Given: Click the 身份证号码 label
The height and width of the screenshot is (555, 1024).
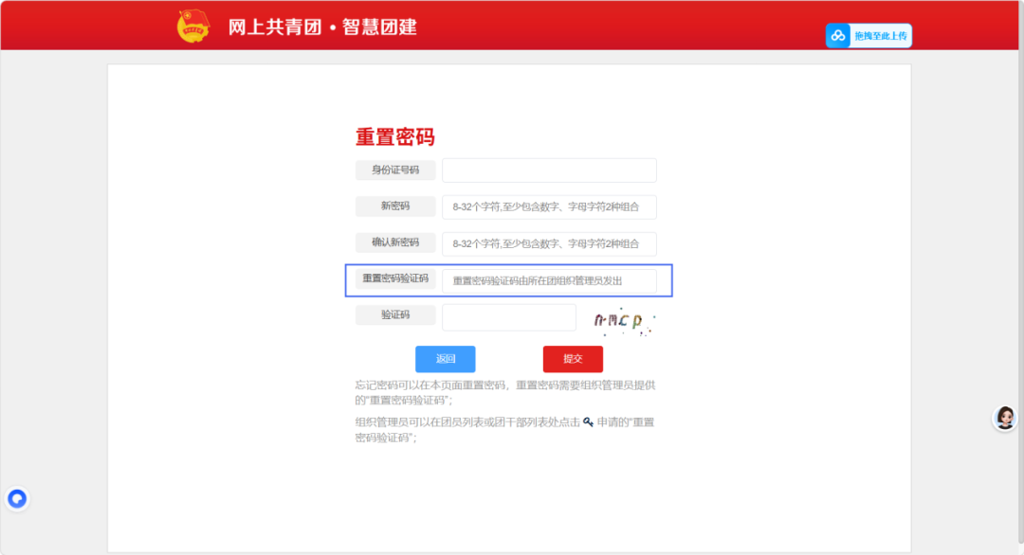Looking at the screenshot, I should [x=395, y=170].
